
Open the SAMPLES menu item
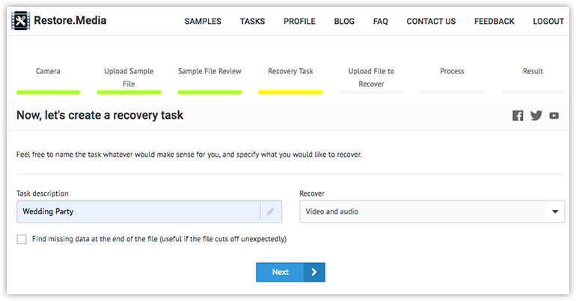point(203,21)
